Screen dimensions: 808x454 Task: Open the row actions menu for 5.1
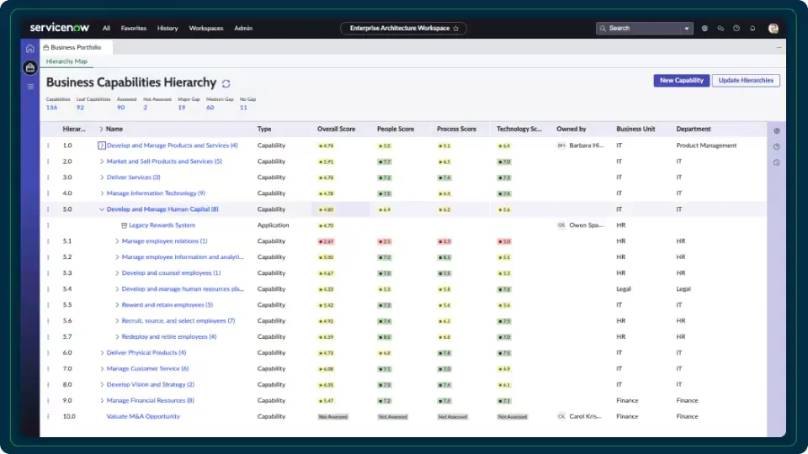point(48,241)
